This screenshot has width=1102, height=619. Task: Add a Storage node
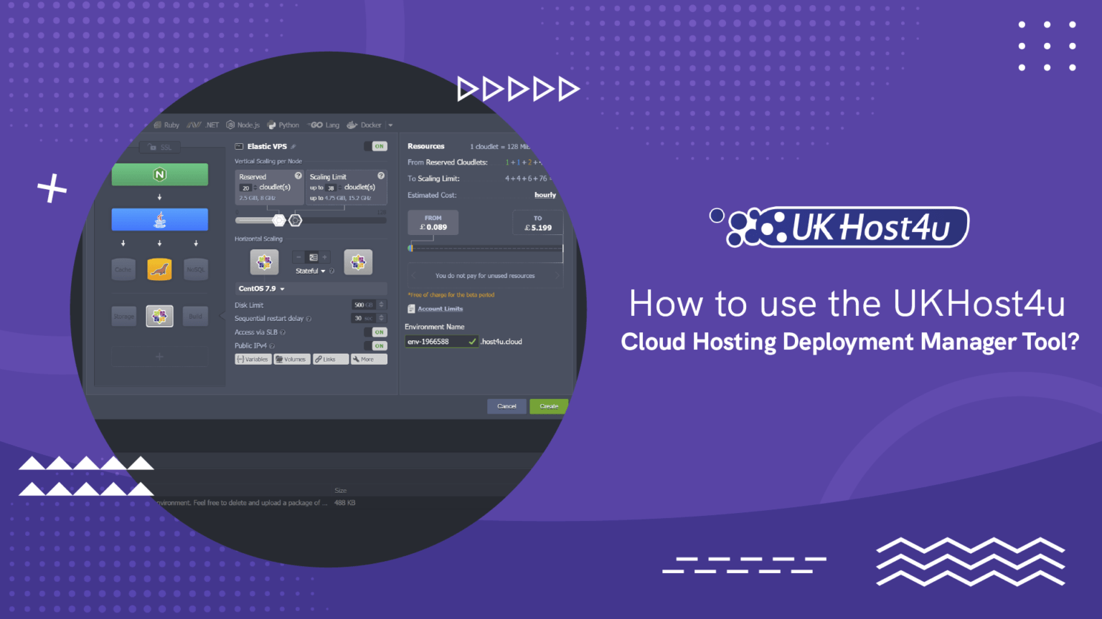click(x=124, y=316)
